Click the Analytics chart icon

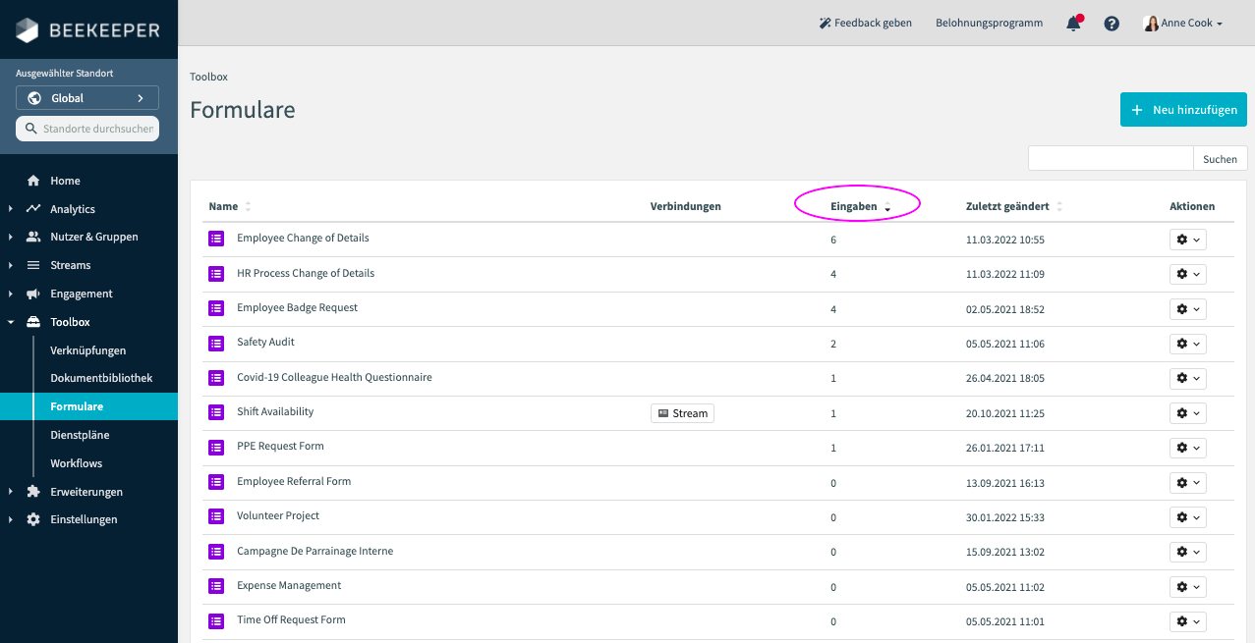point(33,209)
